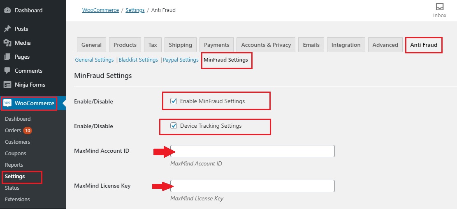Click the 'MinFraud Settings' section heading
The height and width of the screenshot is (209, 457).
pos(103,76)
